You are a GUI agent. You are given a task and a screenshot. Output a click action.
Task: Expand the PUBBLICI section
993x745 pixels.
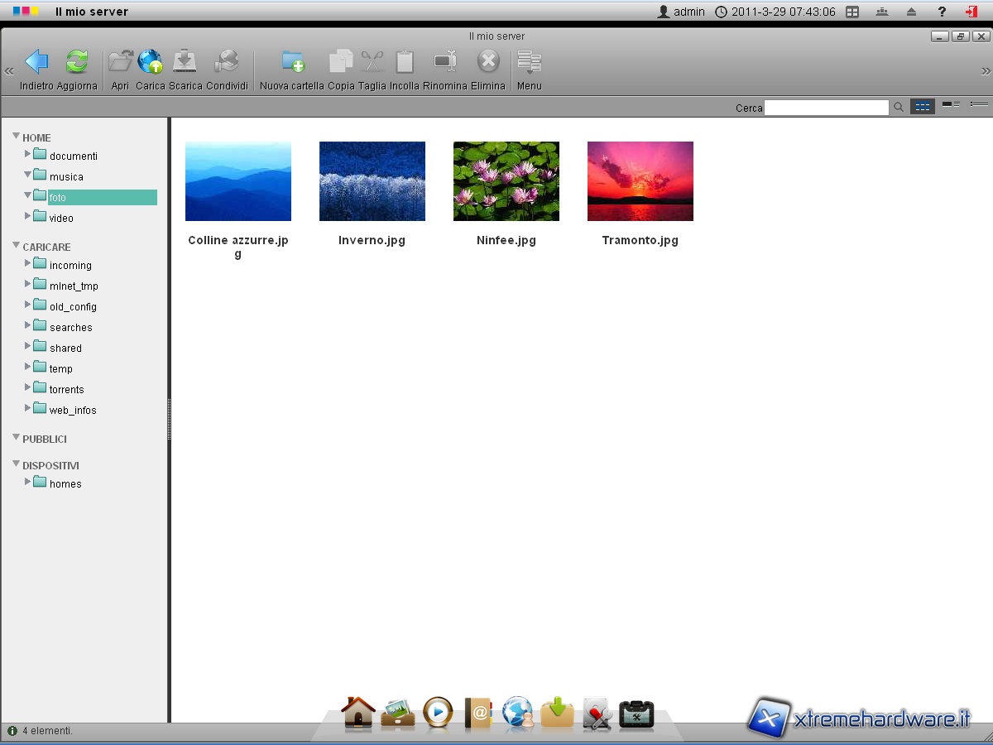[16, 438]
